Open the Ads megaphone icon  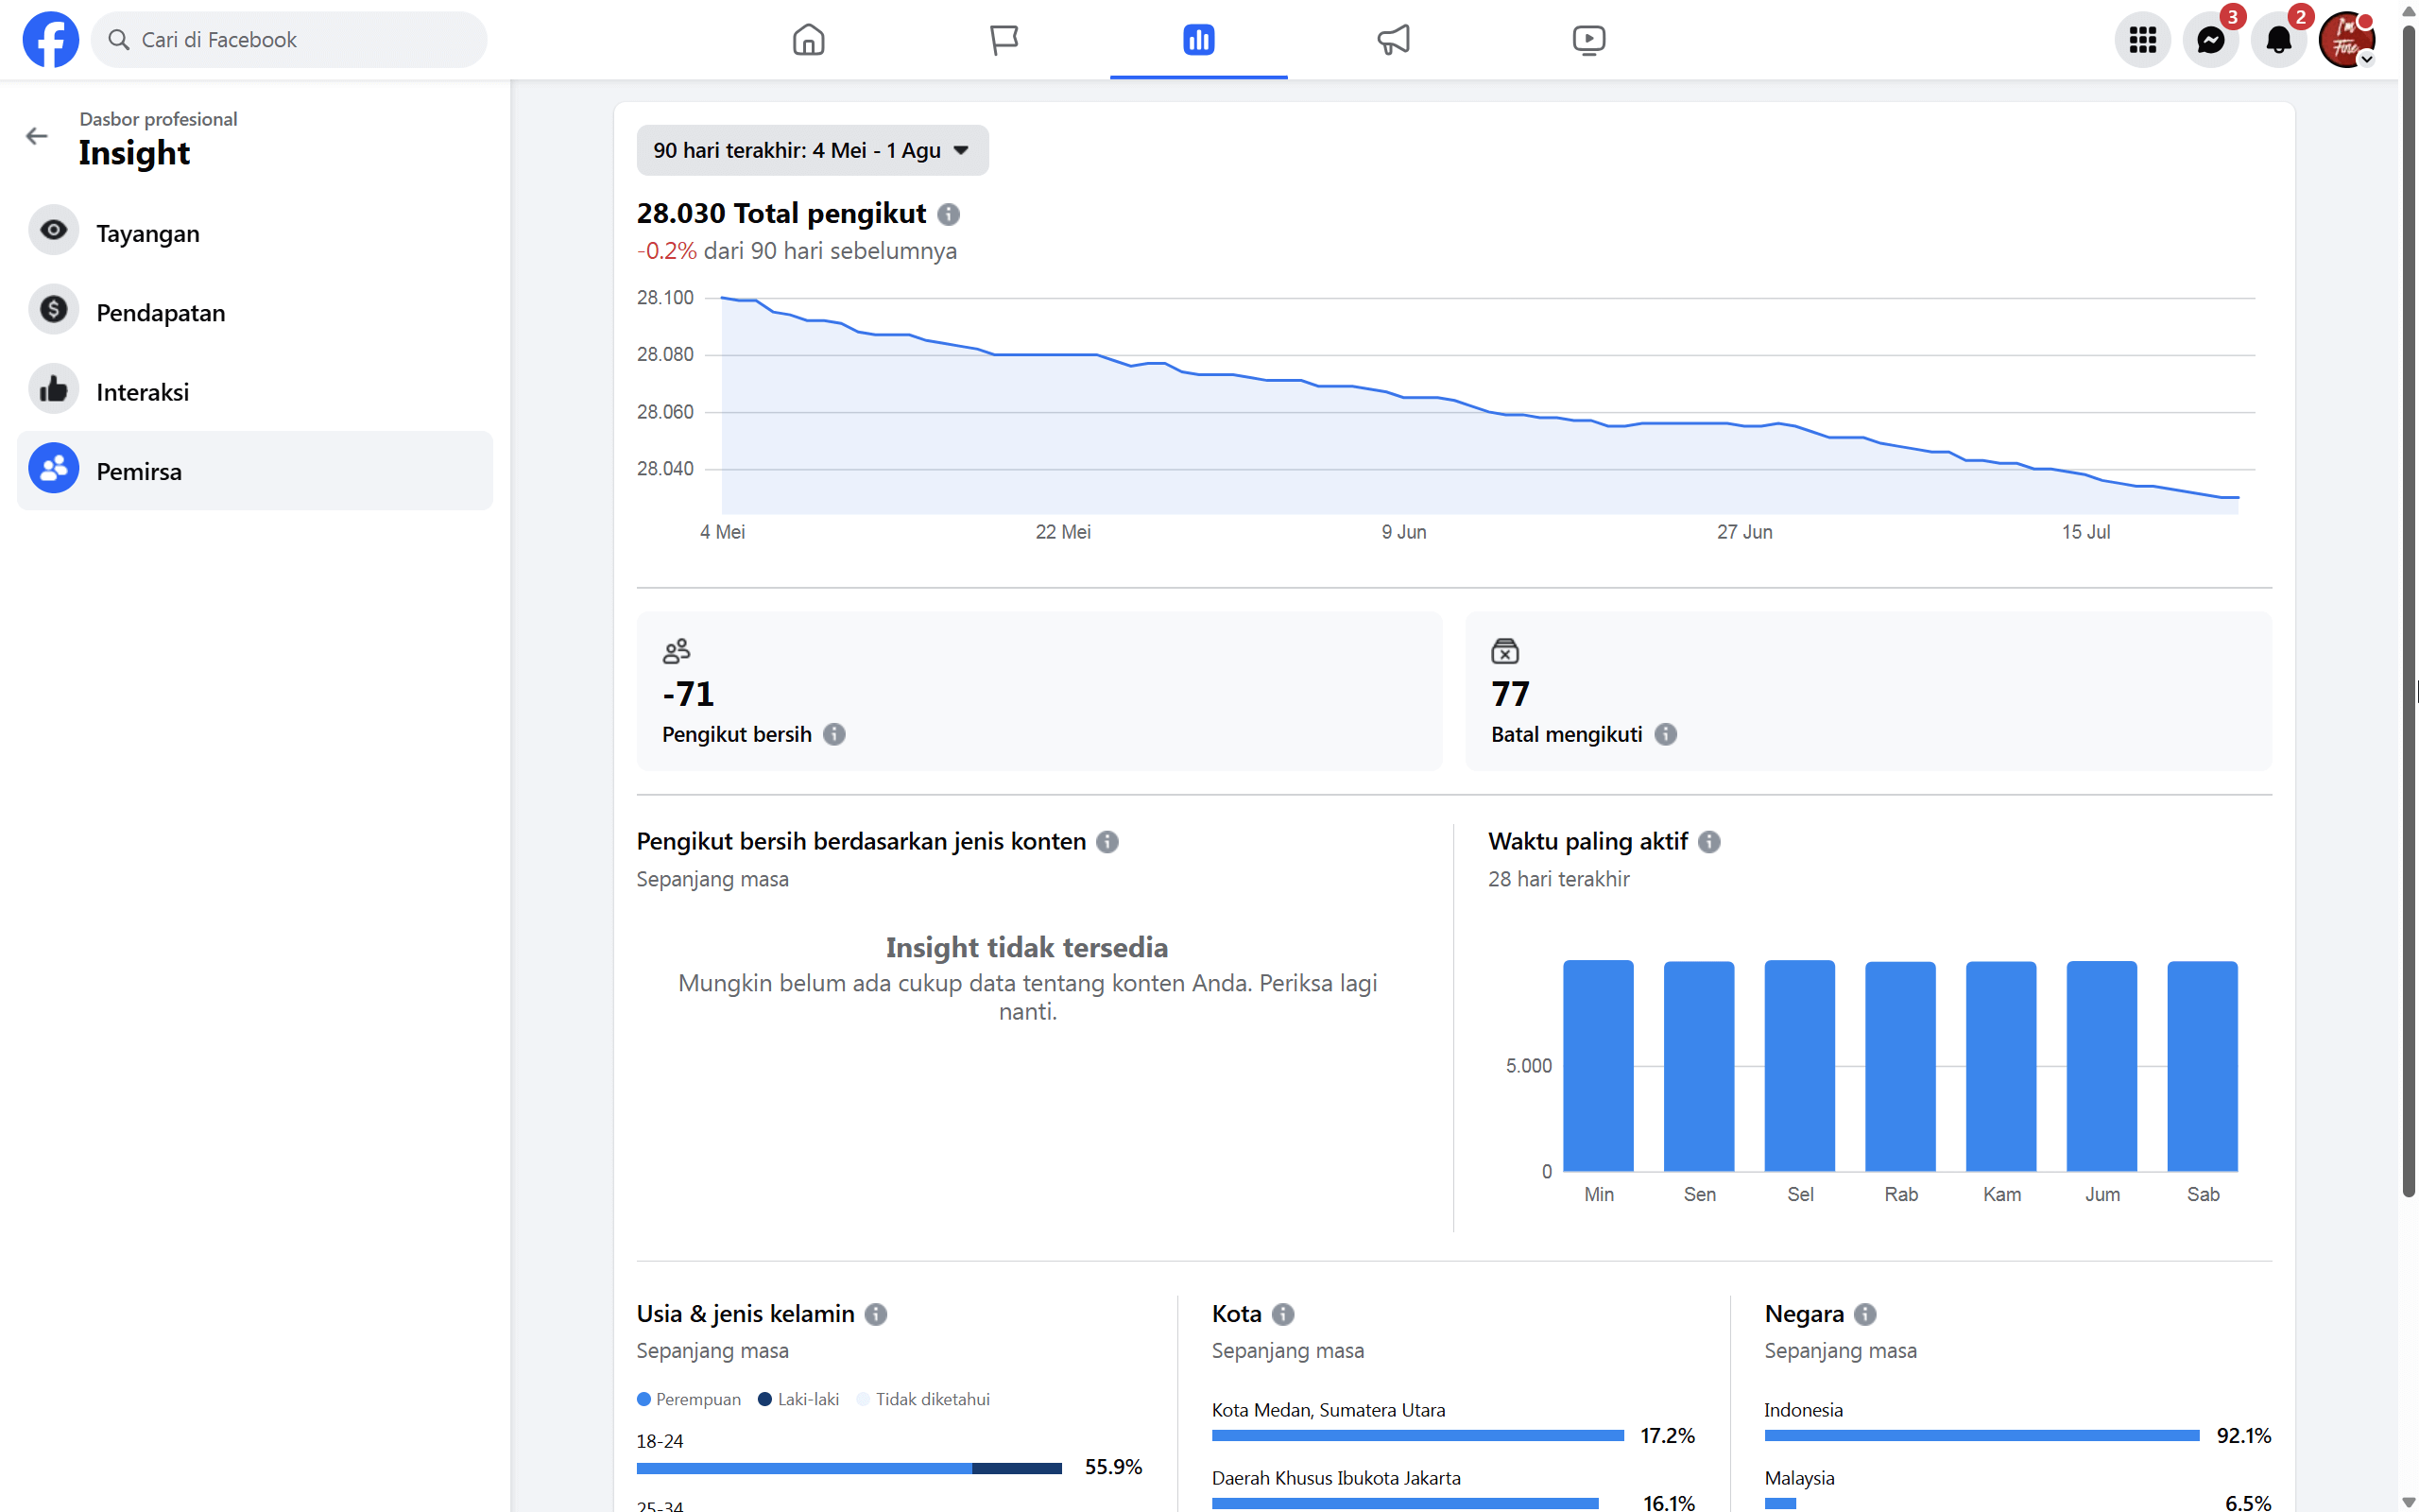point(1394,40)
